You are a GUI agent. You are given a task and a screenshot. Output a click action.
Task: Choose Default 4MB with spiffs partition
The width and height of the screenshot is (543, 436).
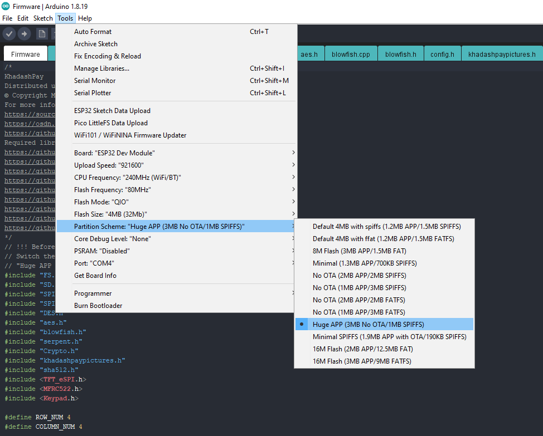pos(386,227)
